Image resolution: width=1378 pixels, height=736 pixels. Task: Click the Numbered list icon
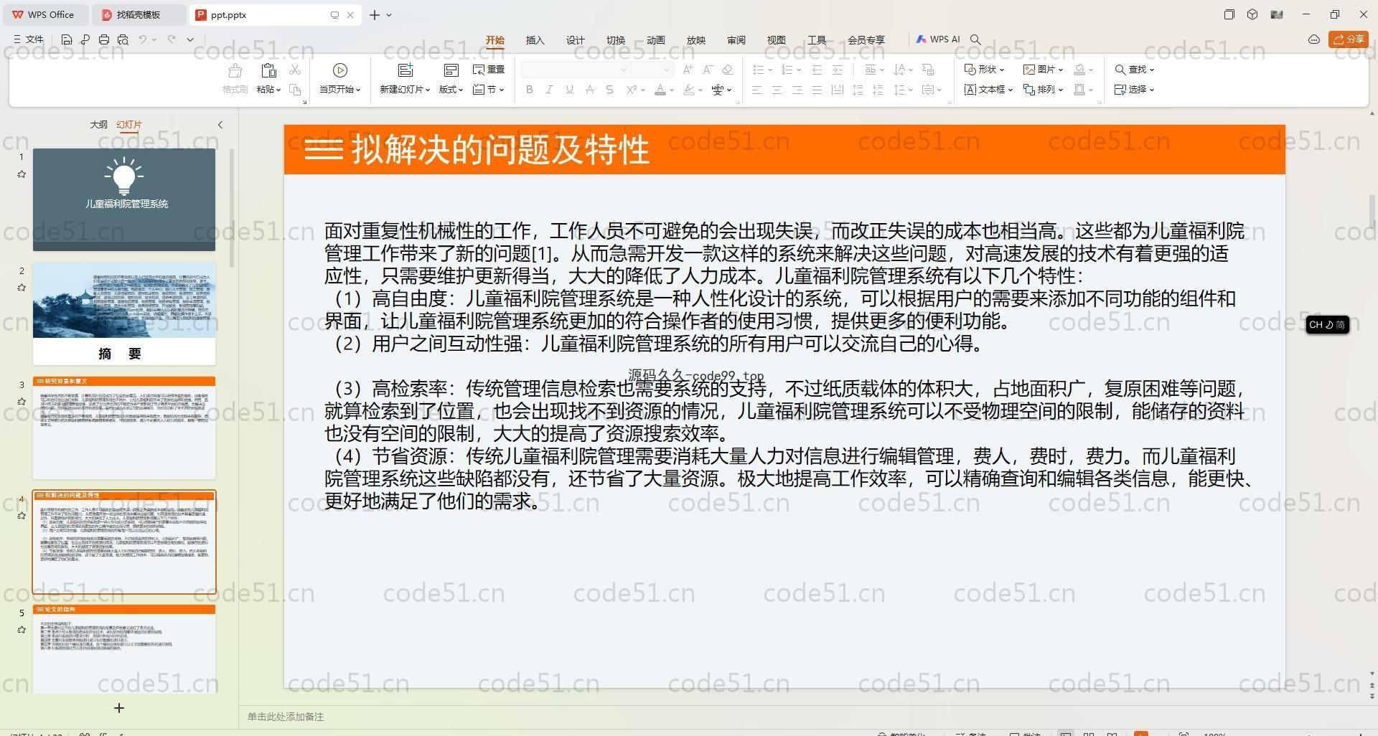[x=787, y=70]
